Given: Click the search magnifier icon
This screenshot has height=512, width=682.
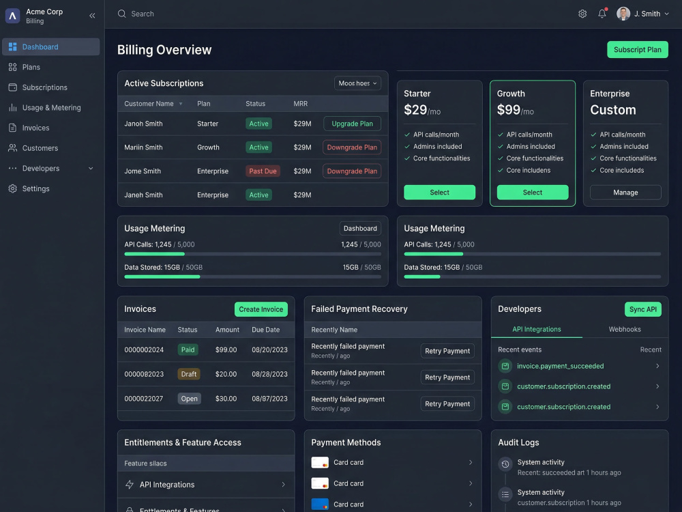Looking at the screenshot, I should click(x=122, y=14).
